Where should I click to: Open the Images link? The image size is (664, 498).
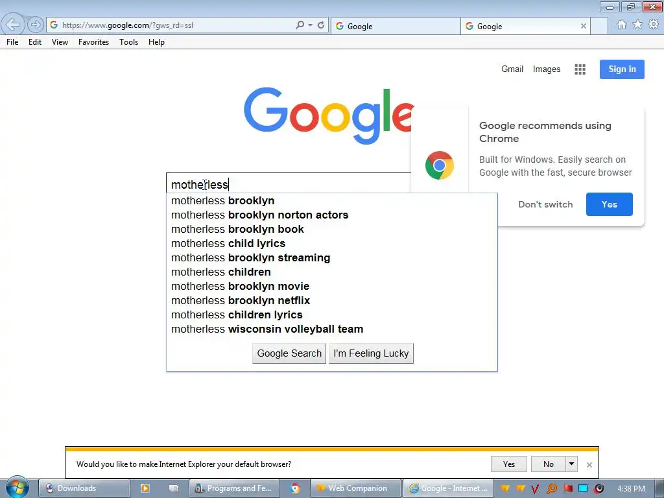546,69
